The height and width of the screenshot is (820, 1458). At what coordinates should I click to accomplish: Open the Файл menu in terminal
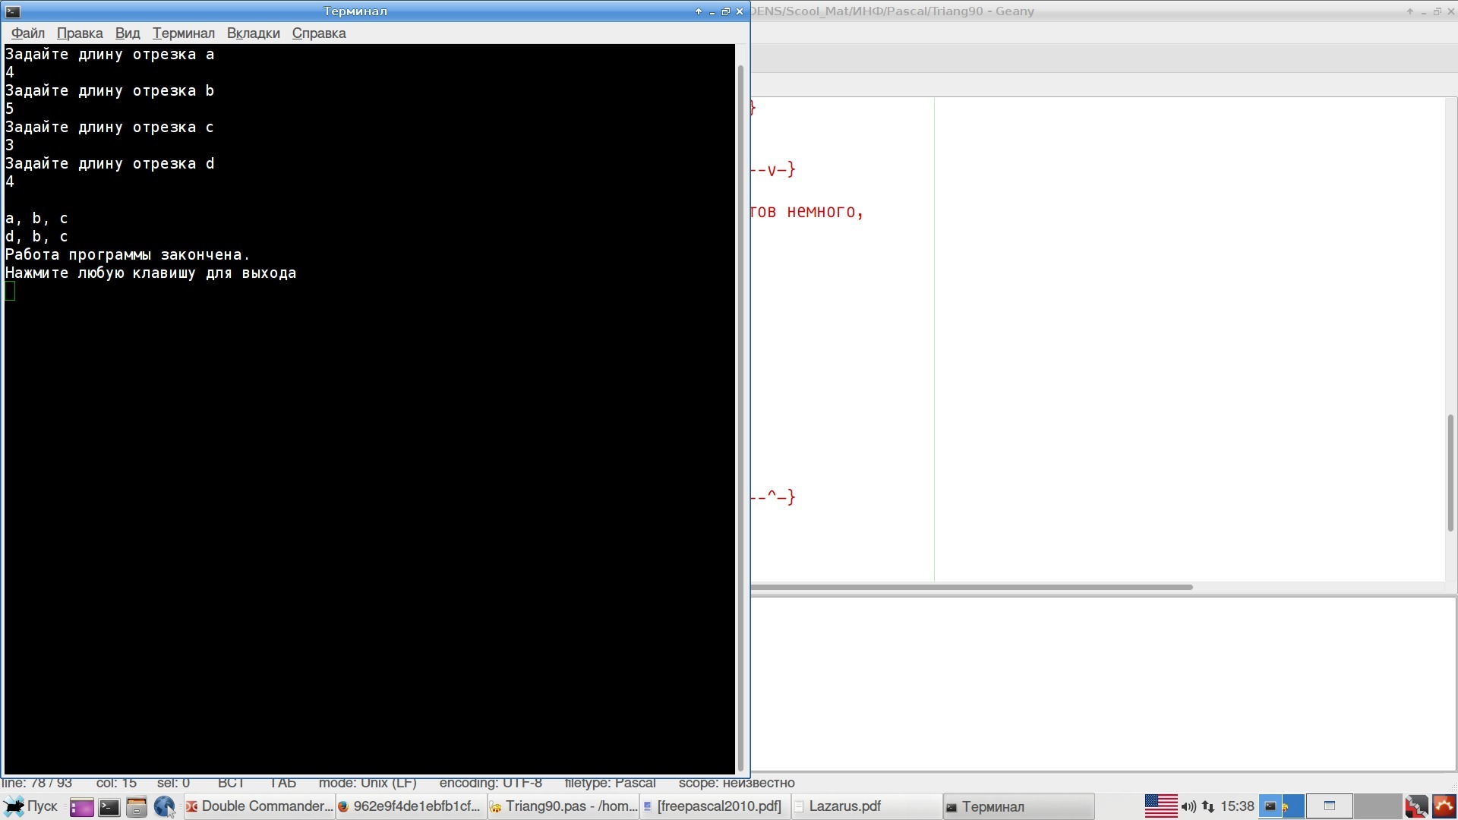[x=28, y=33]
